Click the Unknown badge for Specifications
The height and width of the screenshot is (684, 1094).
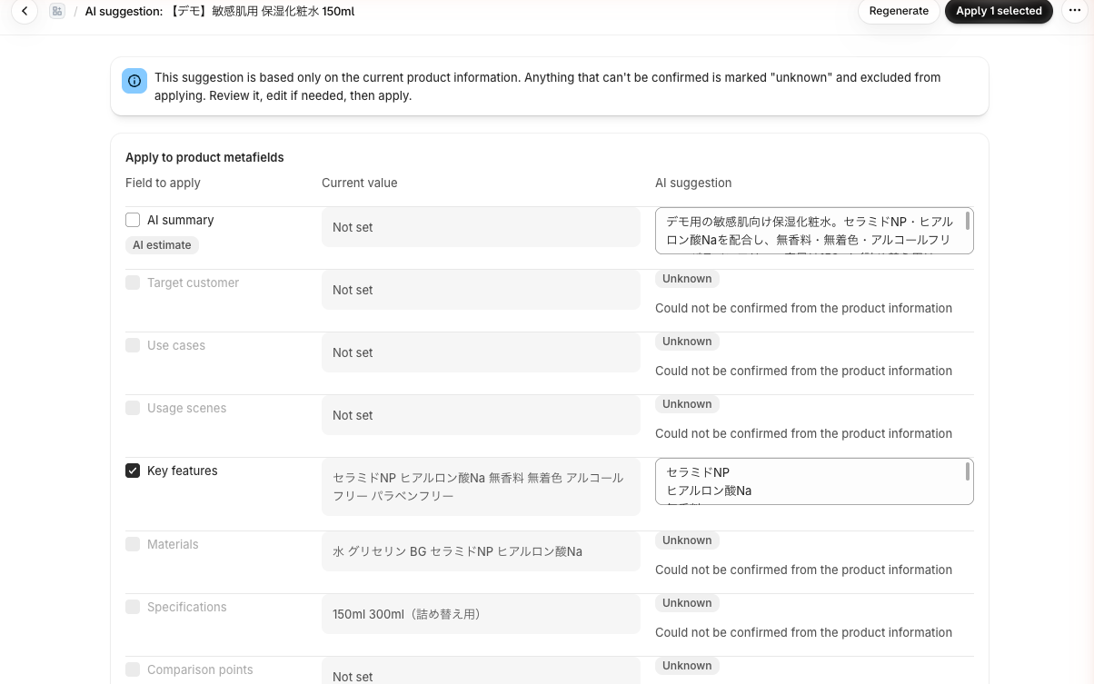(x=687, y=603)
